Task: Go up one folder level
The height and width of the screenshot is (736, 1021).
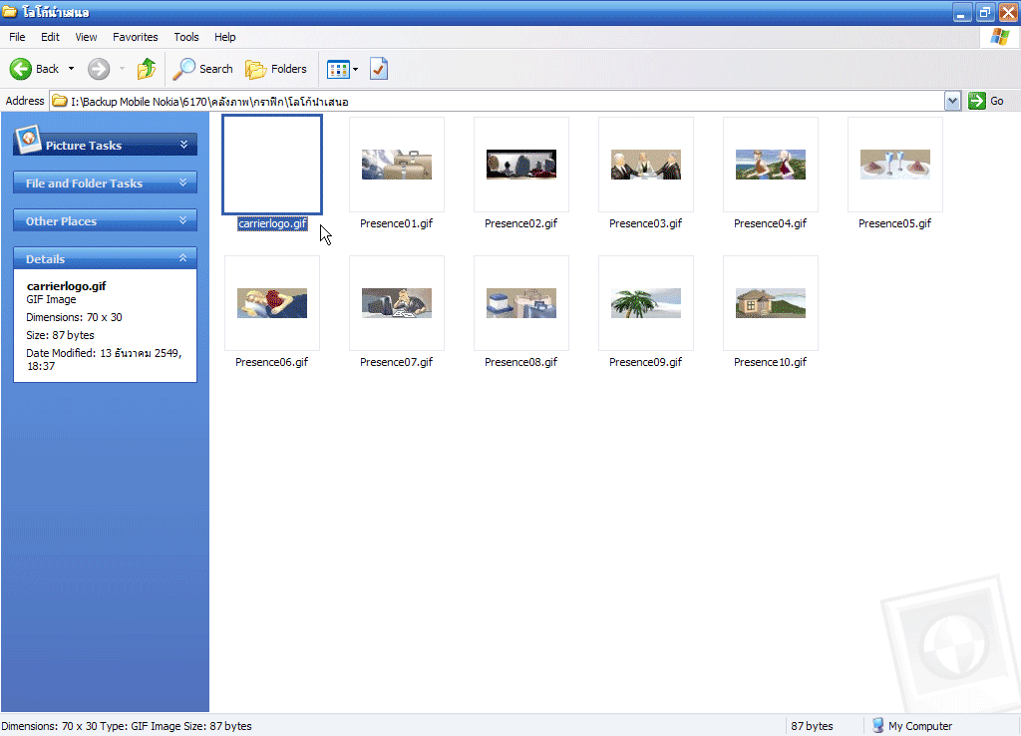Action: point(147,69)
